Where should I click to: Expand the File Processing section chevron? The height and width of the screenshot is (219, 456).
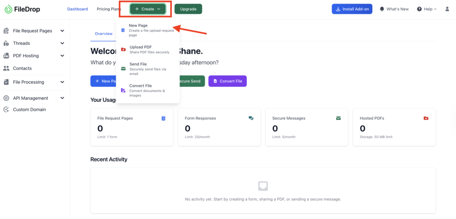tap(62, 82)
